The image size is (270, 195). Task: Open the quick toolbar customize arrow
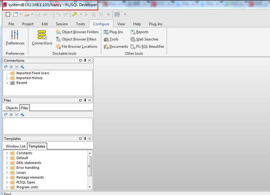[x=125, y=14]
